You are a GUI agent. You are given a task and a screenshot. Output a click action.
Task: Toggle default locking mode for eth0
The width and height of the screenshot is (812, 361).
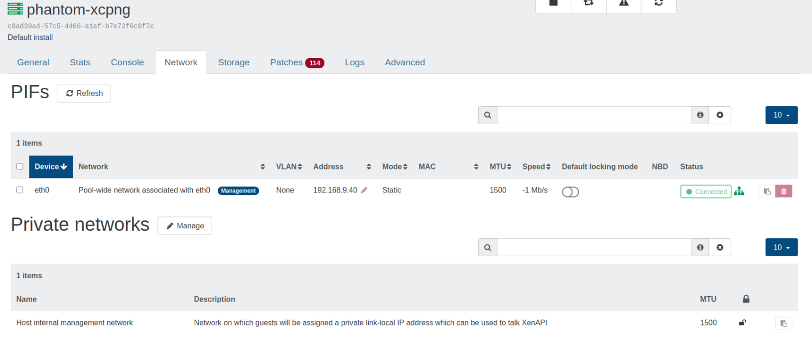point(570,192)
